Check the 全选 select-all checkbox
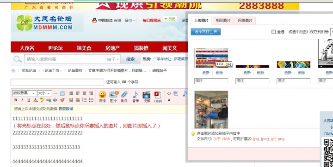This screenshot has height=167, width=333. tap(273, 32)
